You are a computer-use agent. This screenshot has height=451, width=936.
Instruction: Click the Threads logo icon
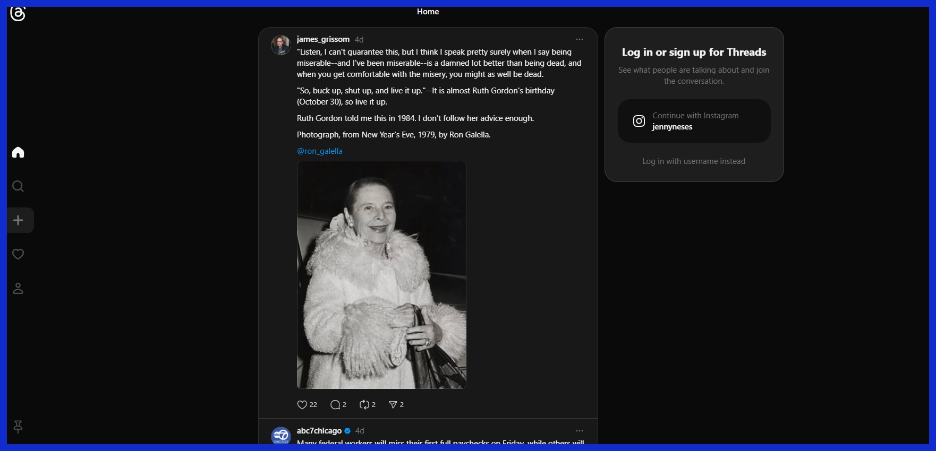[18, 14]
